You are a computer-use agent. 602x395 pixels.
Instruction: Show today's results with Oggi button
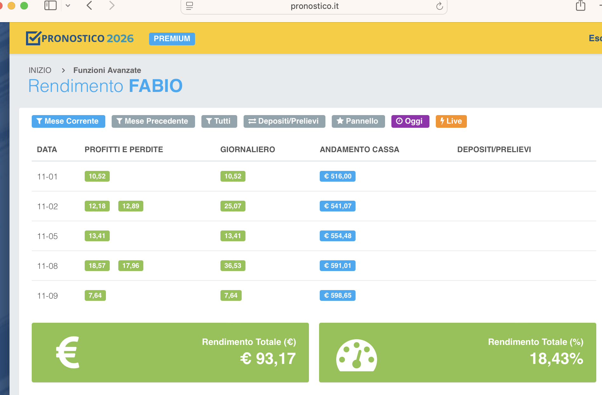pyautogui.click(x=410, y=121)
